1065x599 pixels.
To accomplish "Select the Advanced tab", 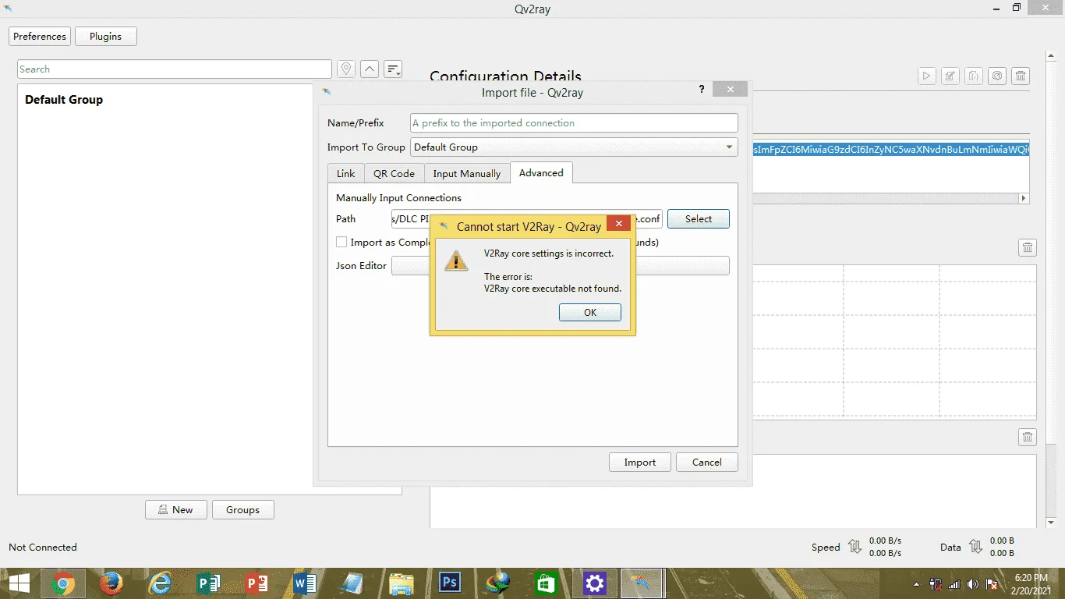I will click(541, 172).
